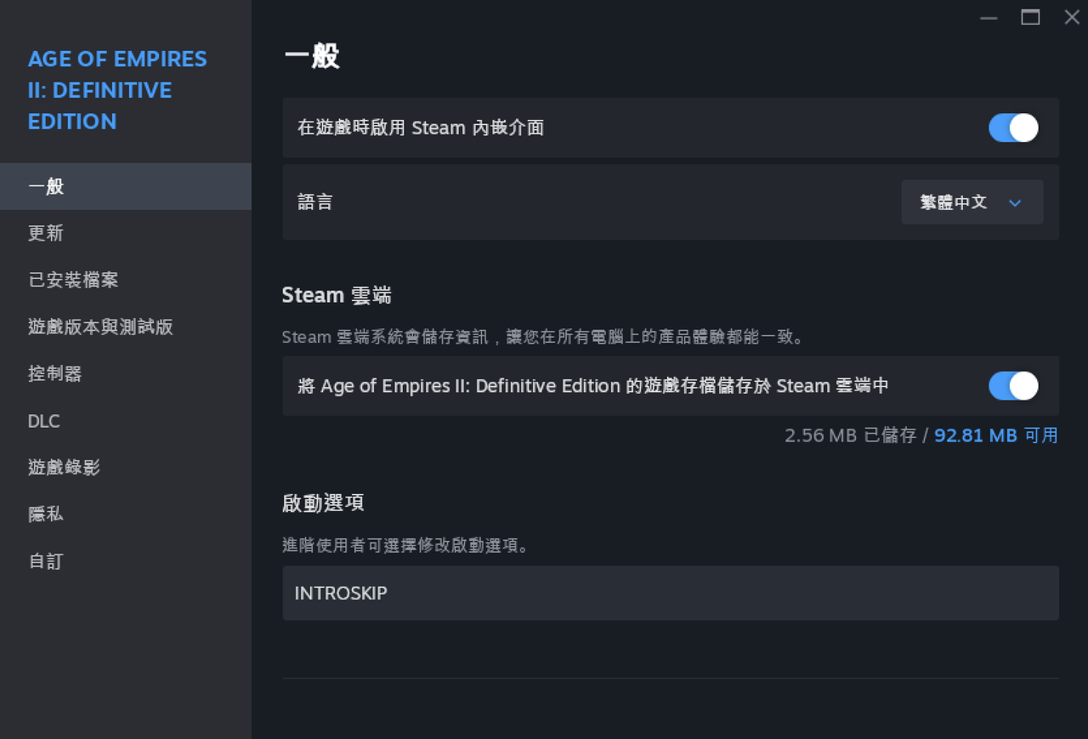Go to the 自訂 section

coord(126,561)
